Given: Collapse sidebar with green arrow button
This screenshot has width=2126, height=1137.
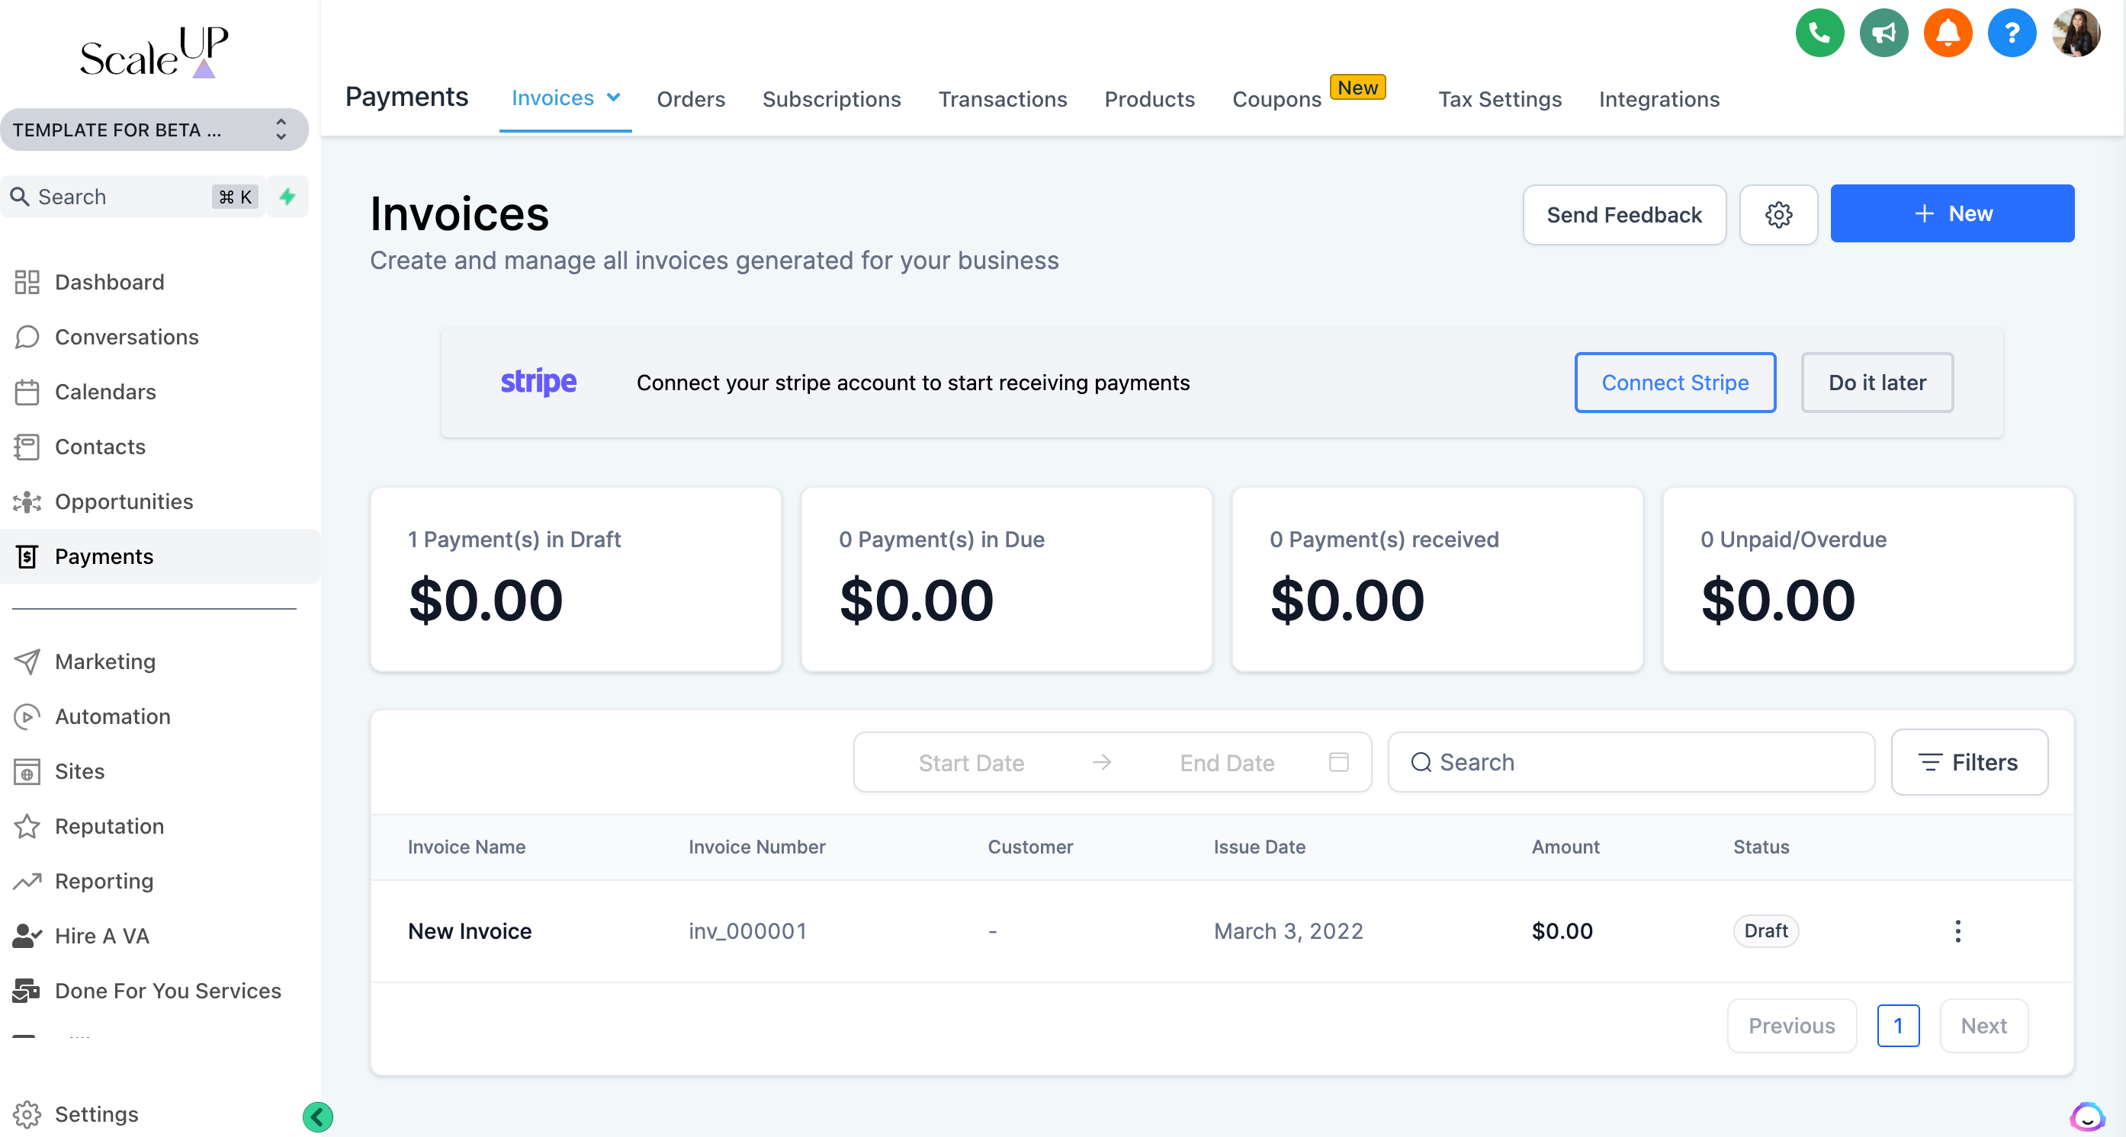Looking at the screenshot, I should click(x=318, y=1116).
